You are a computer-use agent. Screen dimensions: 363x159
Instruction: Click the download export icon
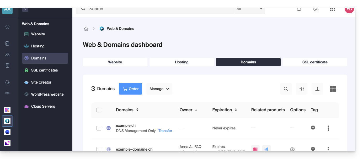pyautogui.click(x=317, y=89)
